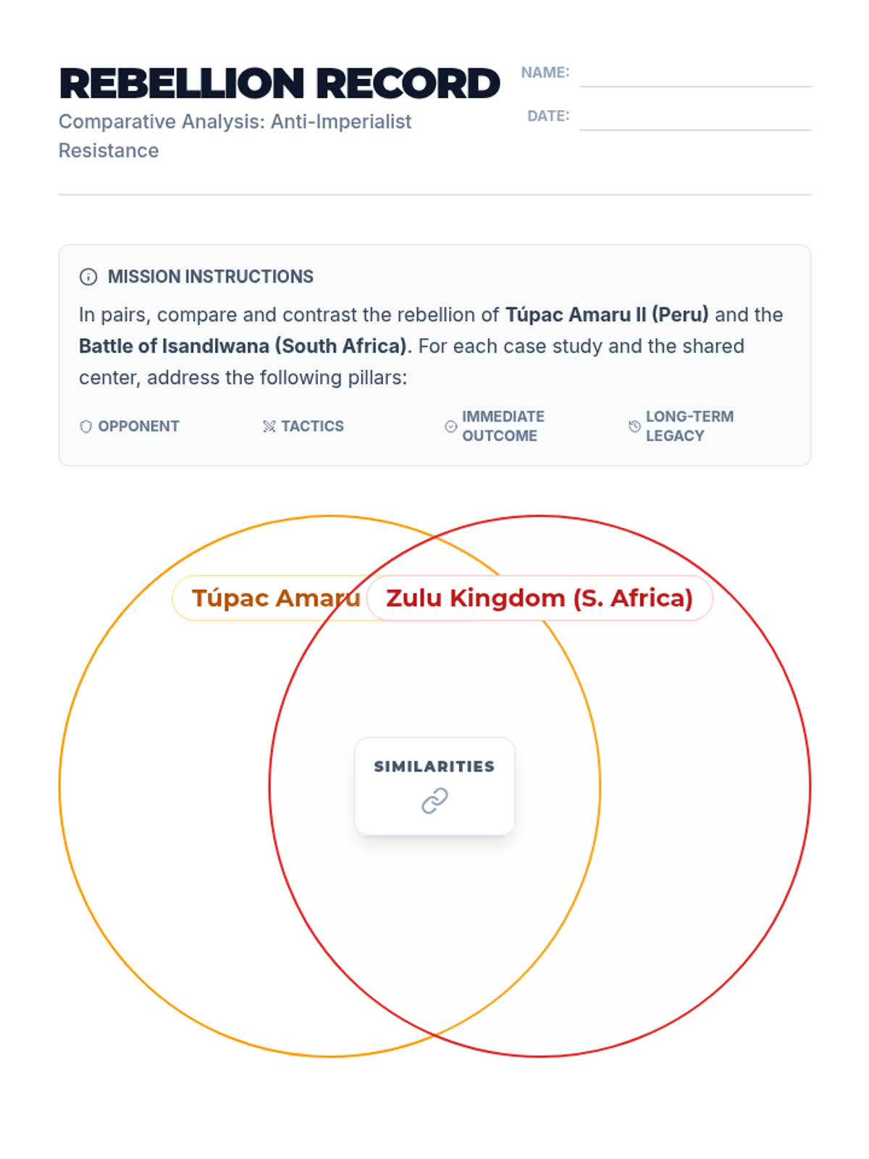Click the crossed swords Tactics icon
869x1159 pixels.
pos(269,427)
